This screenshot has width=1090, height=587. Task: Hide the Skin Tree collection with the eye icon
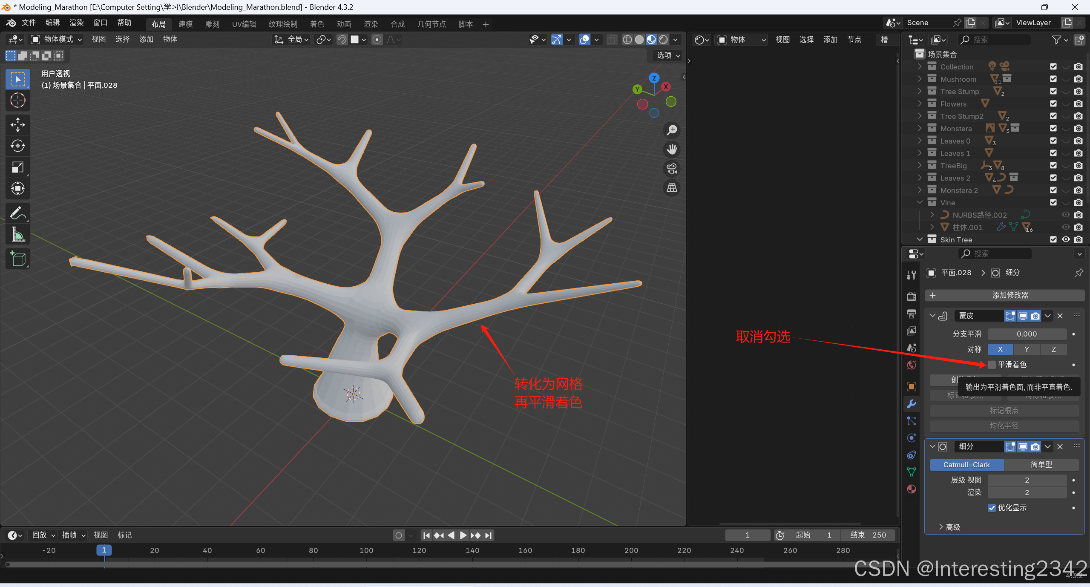point(1066,239)
